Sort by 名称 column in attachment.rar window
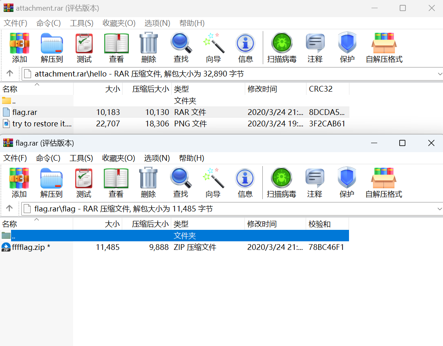443x346 pixels. tap(37, 89)
